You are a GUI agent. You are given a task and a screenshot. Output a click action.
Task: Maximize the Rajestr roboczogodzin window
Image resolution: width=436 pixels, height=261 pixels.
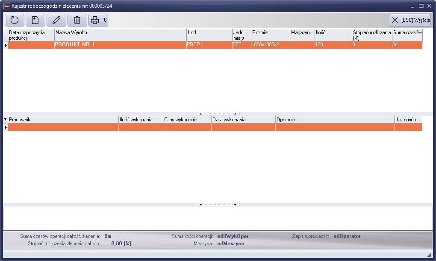pyautogui.click(x=421, y=6)
